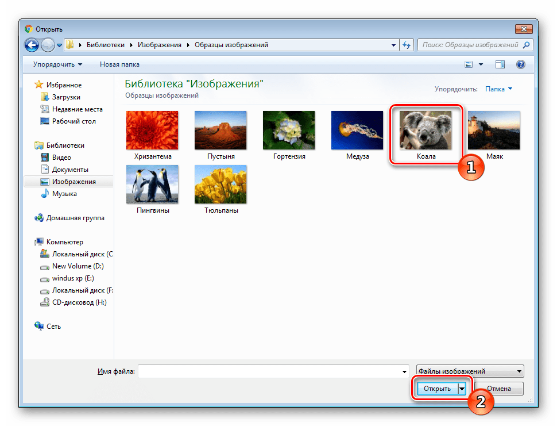Viewport: 557px width, 426px height.
Task: Select Рабочий стол in the sidebar
Action: pyautogui.click(x=74, y=121)
